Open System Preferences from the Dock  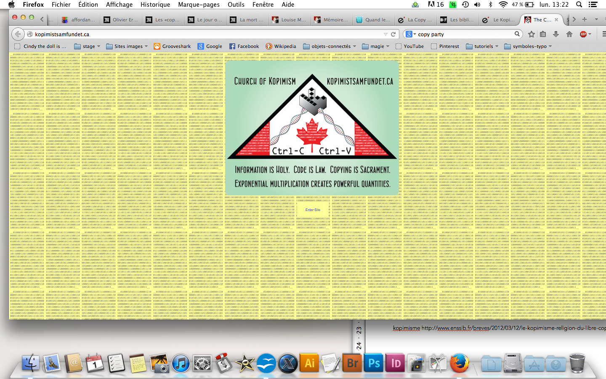pos(202,363)
